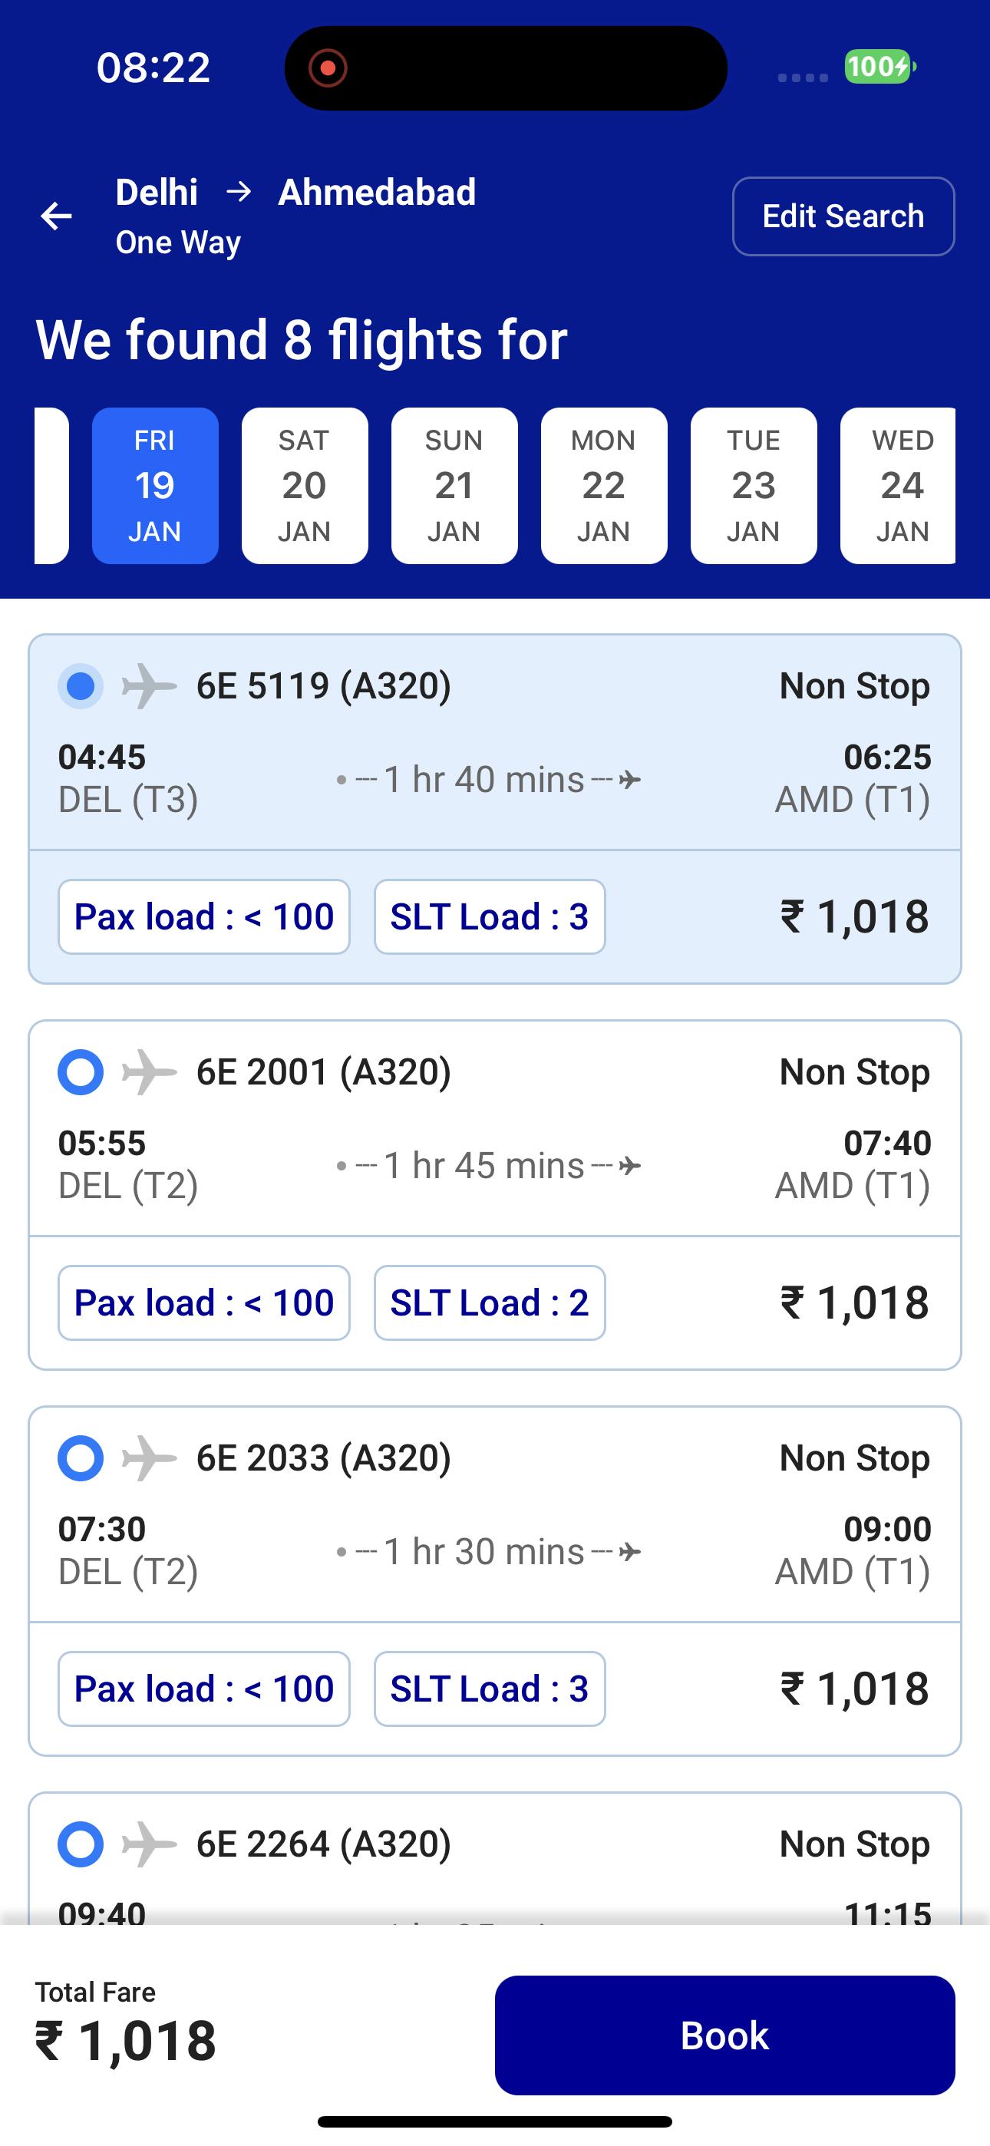Screen dimensions: 990x2146
Task: Switch to Saturday 20 Jan date tab
Action: (304, 486)
